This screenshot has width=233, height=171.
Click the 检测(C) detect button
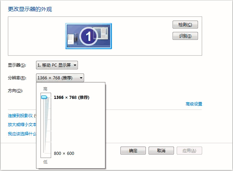pos(185,24)
